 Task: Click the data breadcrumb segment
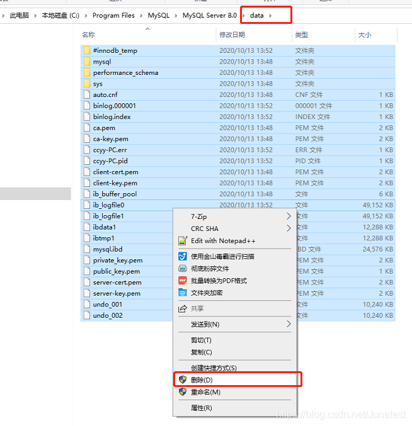[x=257, y=16]
